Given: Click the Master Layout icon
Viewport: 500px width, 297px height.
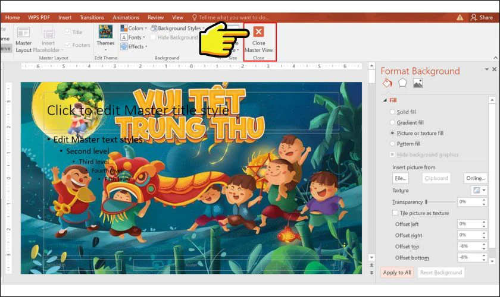Looking at the screenshot, I should [24, 32].
